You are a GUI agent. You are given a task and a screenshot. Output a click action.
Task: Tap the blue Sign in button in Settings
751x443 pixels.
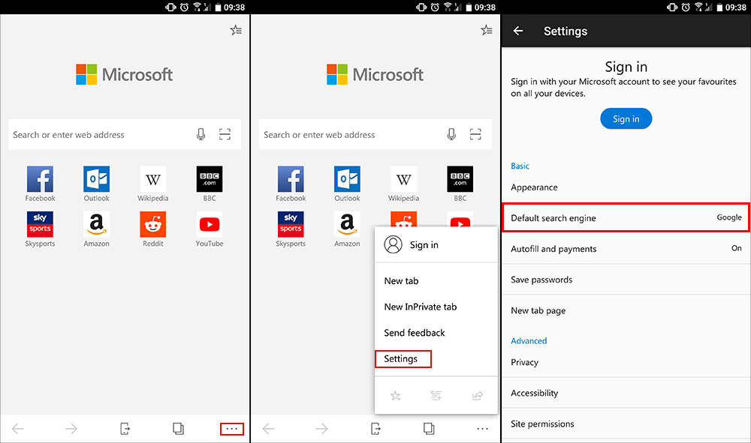point(626,118)
